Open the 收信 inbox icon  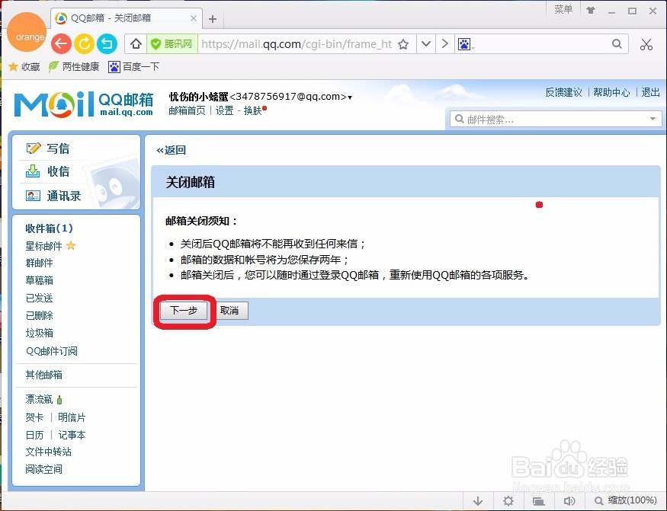[32, 171]
